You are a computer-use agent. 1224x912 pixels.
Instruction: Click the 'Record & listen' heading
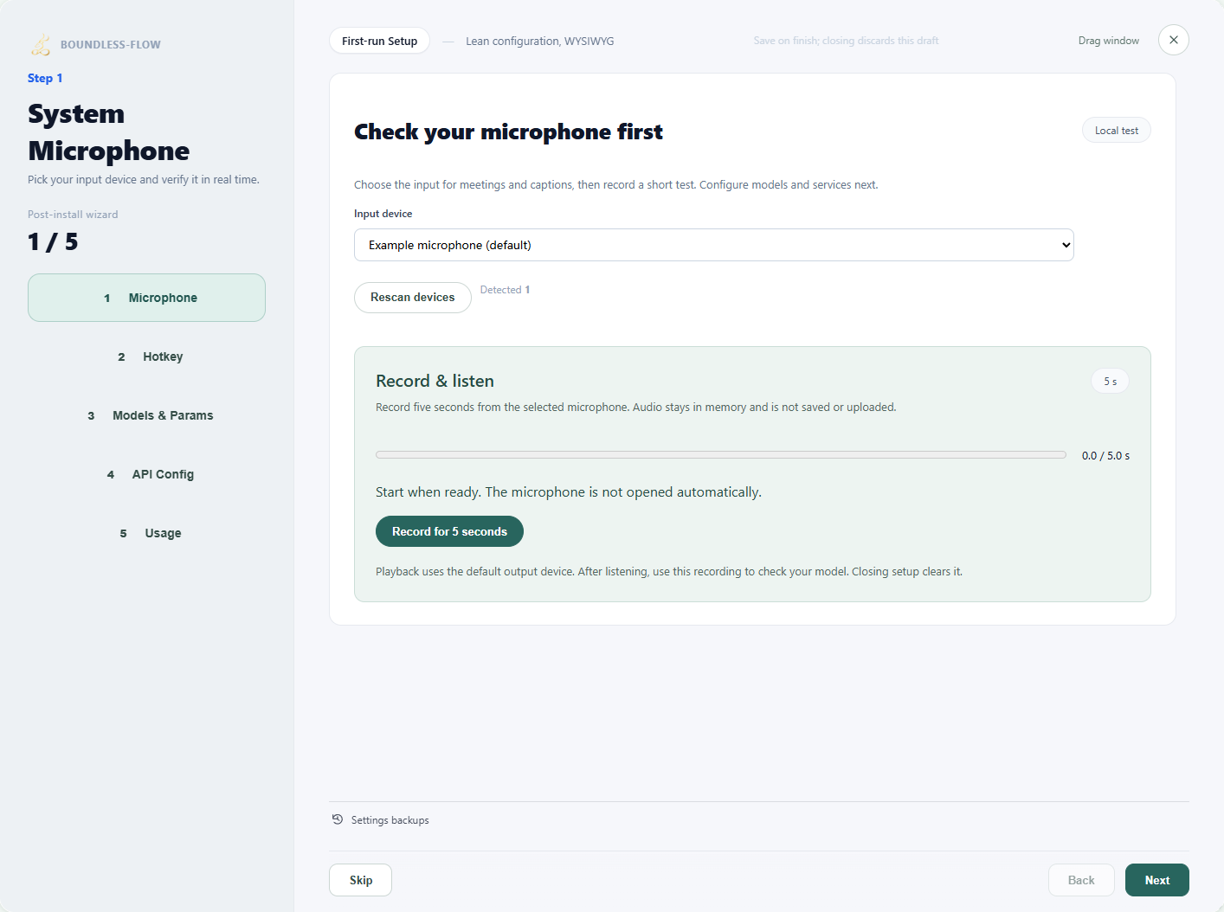coord(435,381)
